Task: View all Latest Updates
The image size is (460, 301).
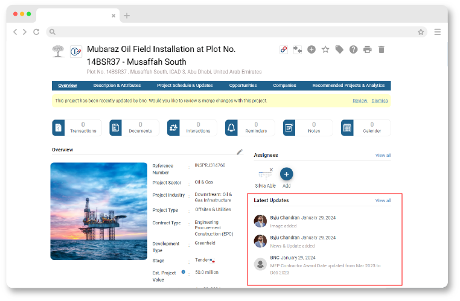Action: click(383, 200)
